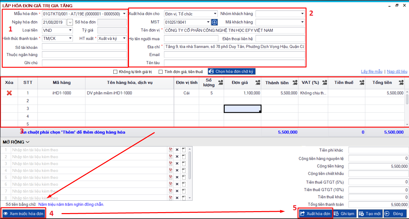Click the black X remove icon in attachment row 3
Screen dimensions: 409x219
tap(177, 164)
